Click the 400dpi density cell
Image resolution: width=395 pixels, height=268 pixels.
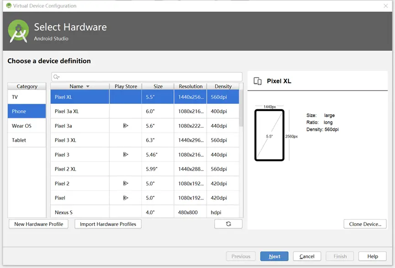(x=223, y=111)
